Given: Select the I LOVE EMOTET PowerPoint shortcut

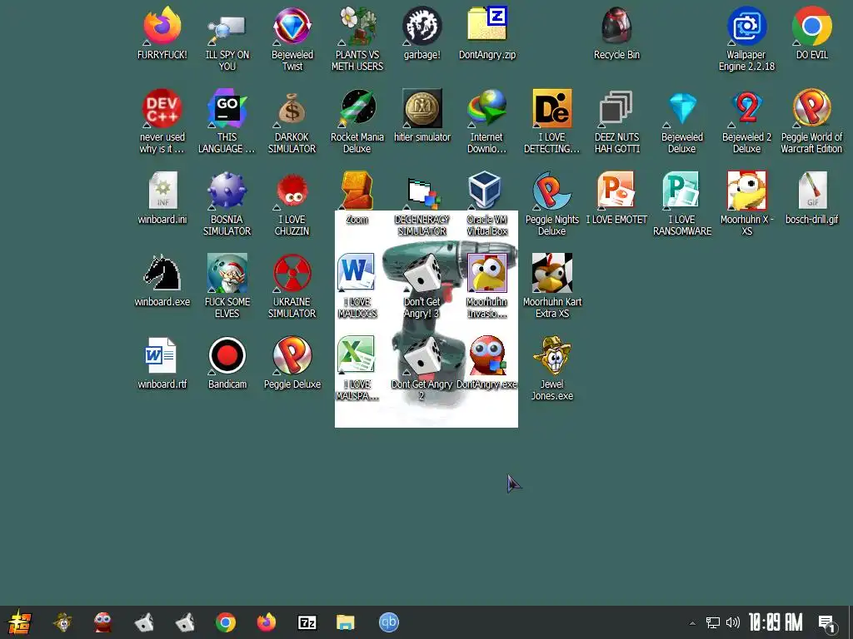Looking at the screenshot, I should 616,198.
